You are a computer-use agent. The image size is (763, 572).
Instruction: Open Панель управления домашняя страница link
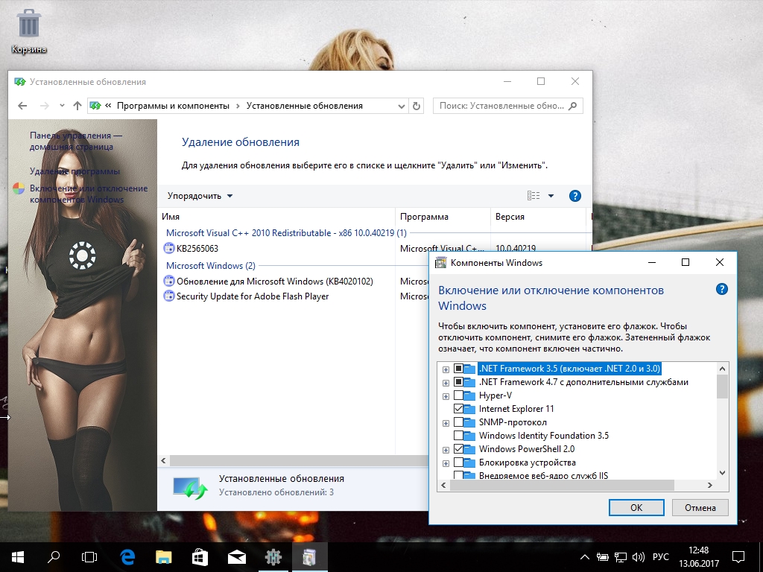(76, 141)
